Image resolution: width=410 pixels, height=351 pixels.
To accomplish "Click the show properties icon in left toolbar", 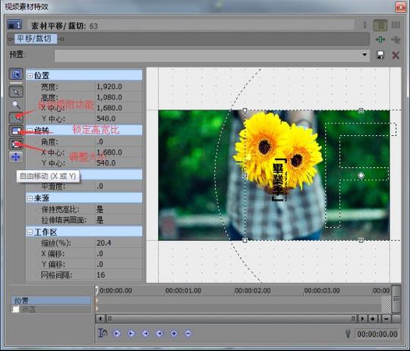I will [x=16, y=74].
